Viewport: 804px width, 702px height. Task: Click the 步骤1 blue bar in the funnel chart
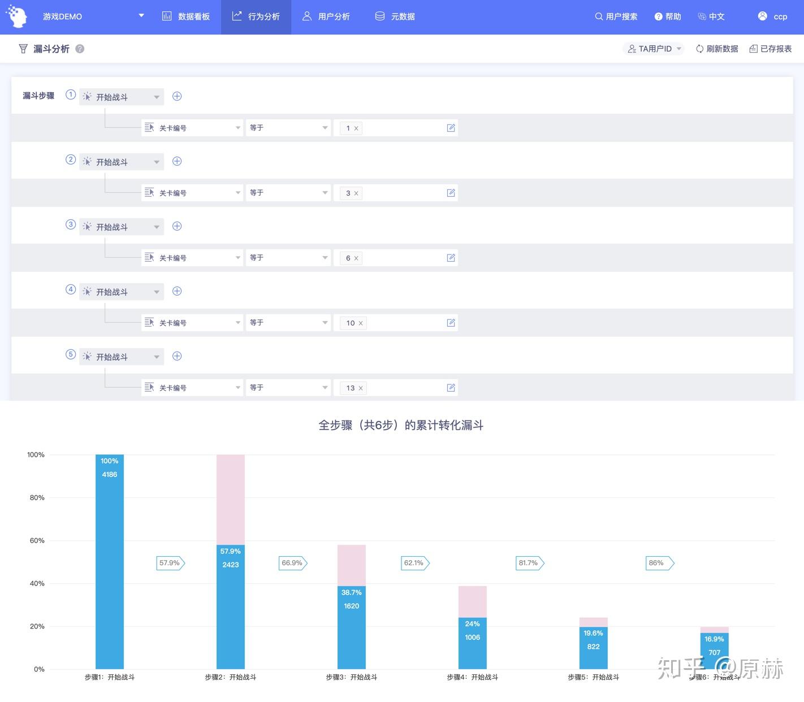coord(109,560)
